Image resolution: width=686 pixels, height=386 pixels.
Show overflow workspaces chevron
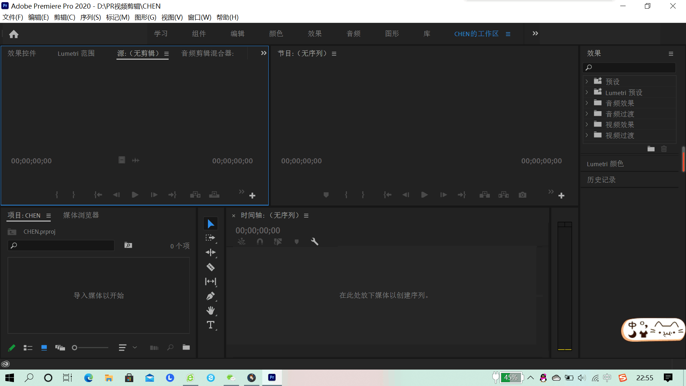pyautogui.click(x=535, y=33)
